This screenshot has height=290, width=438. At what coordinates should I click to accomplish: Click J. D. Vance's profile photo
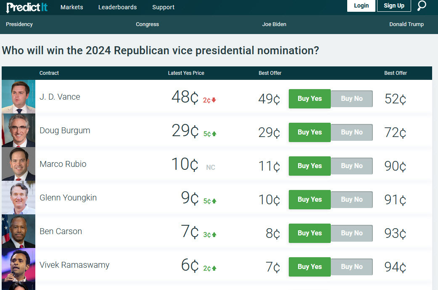pyautogui.click(x=18, y=96)
